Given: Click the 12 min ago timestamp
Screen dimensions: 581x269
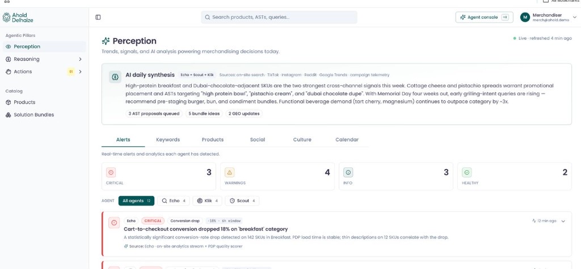Looking at the screenshot, I should pyautogui.click(x=544, y=221).
